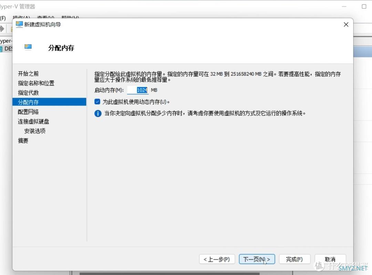Viewport: 372px width, 275px height.
Task: Switch to 指定代数 step
Action: click(28, 93)
